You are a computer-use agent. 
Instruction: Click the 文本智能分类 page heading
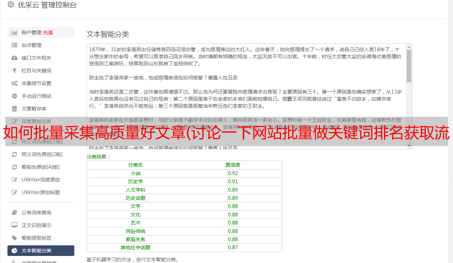click(x=108, y=34)
